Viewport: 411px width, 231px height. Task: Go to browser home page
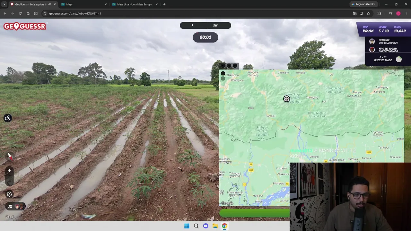click(28, 13)
